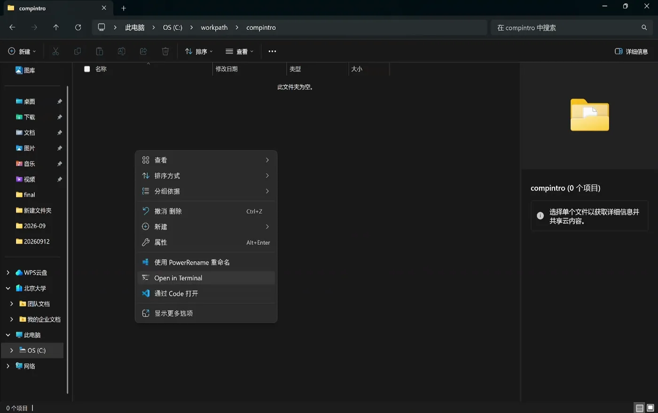658x413 pixels.
Task: Open the three-dots more options menu
Action: (x=272, y=51)
